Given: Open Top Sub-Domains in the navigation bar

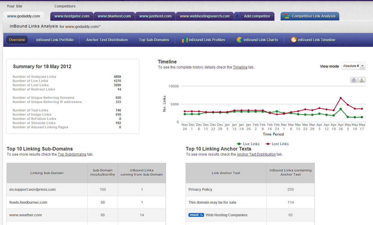Looking at the screenshot, I should point(154,40).
